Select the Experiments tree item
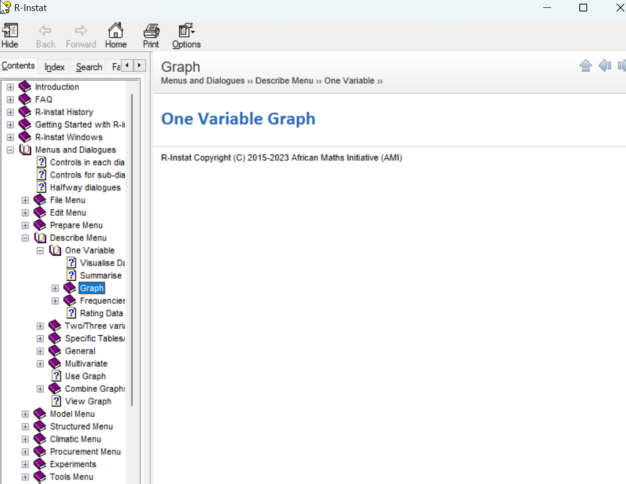This screenshot has height=484, width=626. pyautogui.click(x=73, y=464)
